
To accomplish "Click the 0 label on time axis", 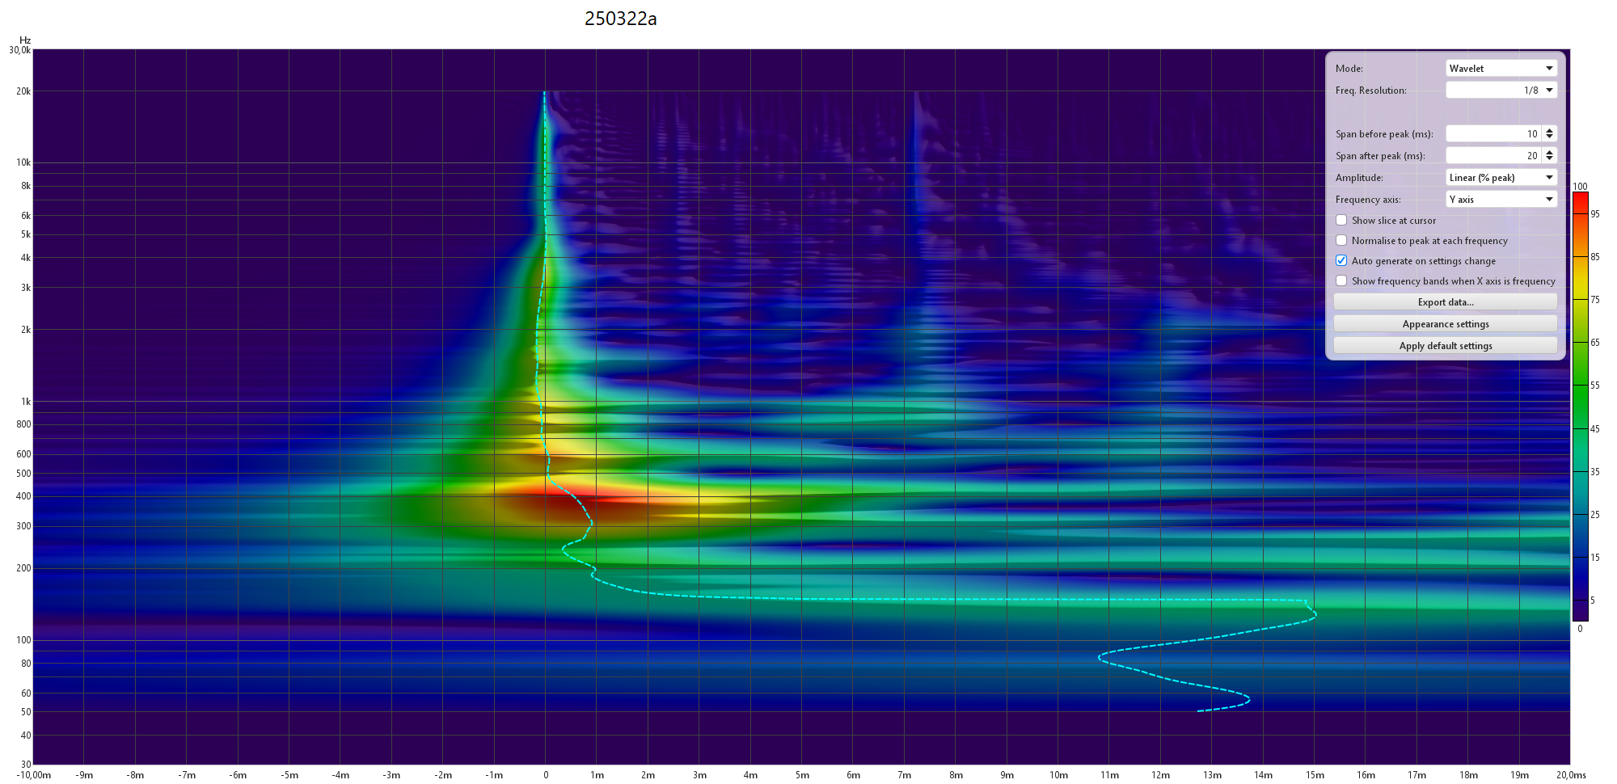I will point(546,775).
